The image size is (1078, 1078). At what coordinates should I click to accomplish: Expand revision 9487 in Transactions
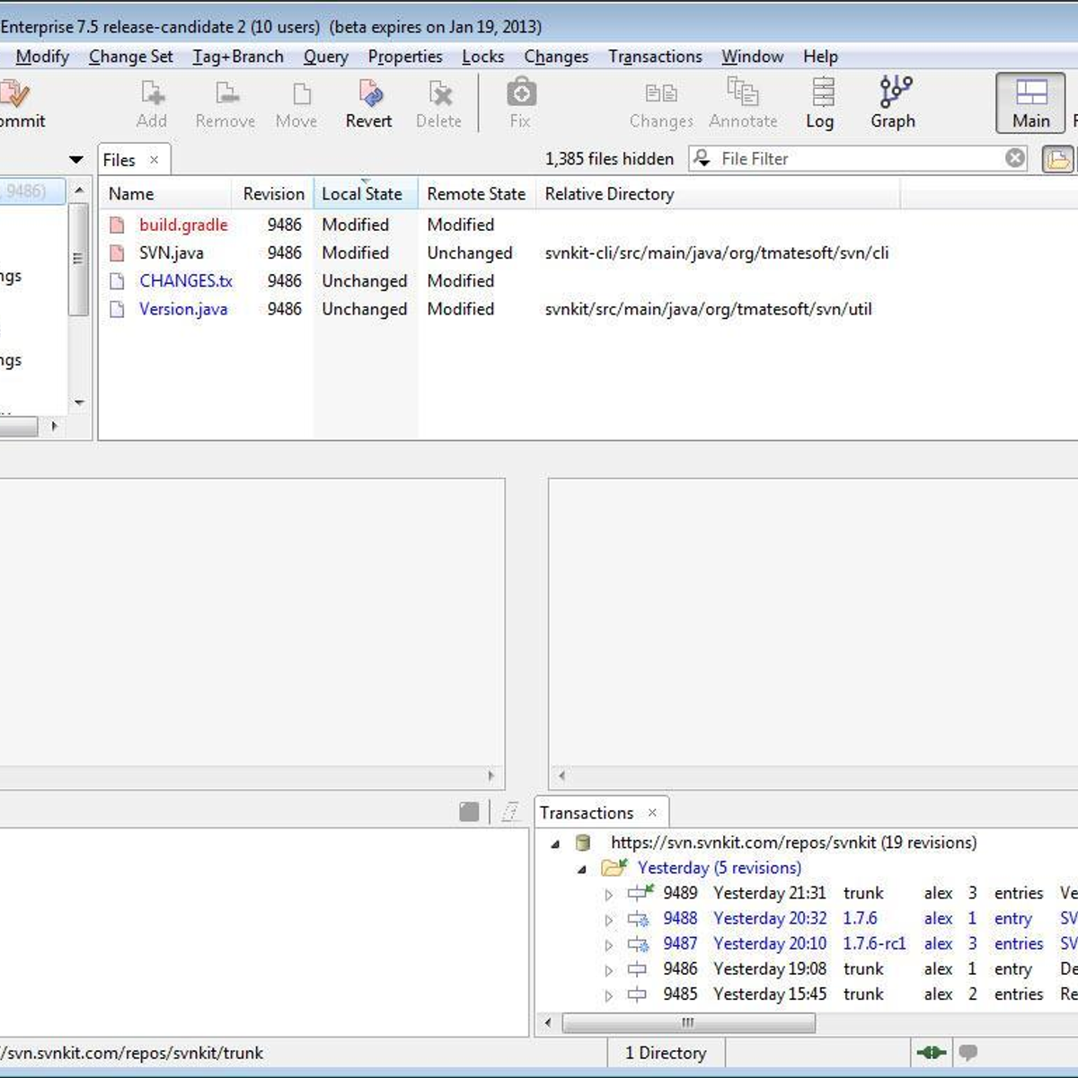pyautogui.click(x=608, y=944)
